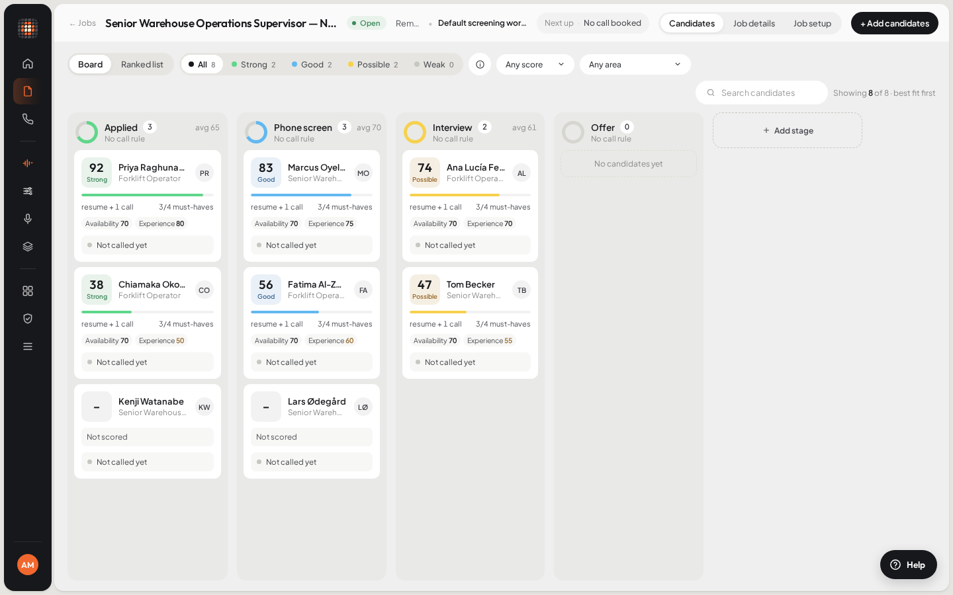Image resolution: width=953 pixels, height=595 pixels.
Task: Click the CO avatar on Chiamaka's card
Action: point(204,290)
